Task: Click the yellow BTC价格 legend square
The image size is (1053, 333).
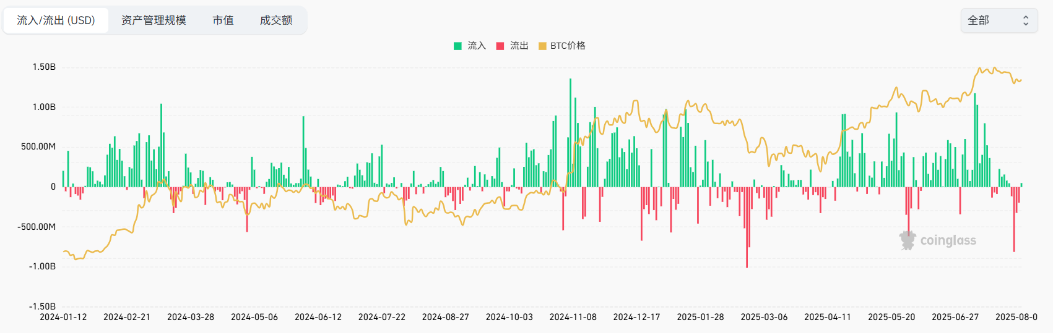Action: click(x=542, y=46)
